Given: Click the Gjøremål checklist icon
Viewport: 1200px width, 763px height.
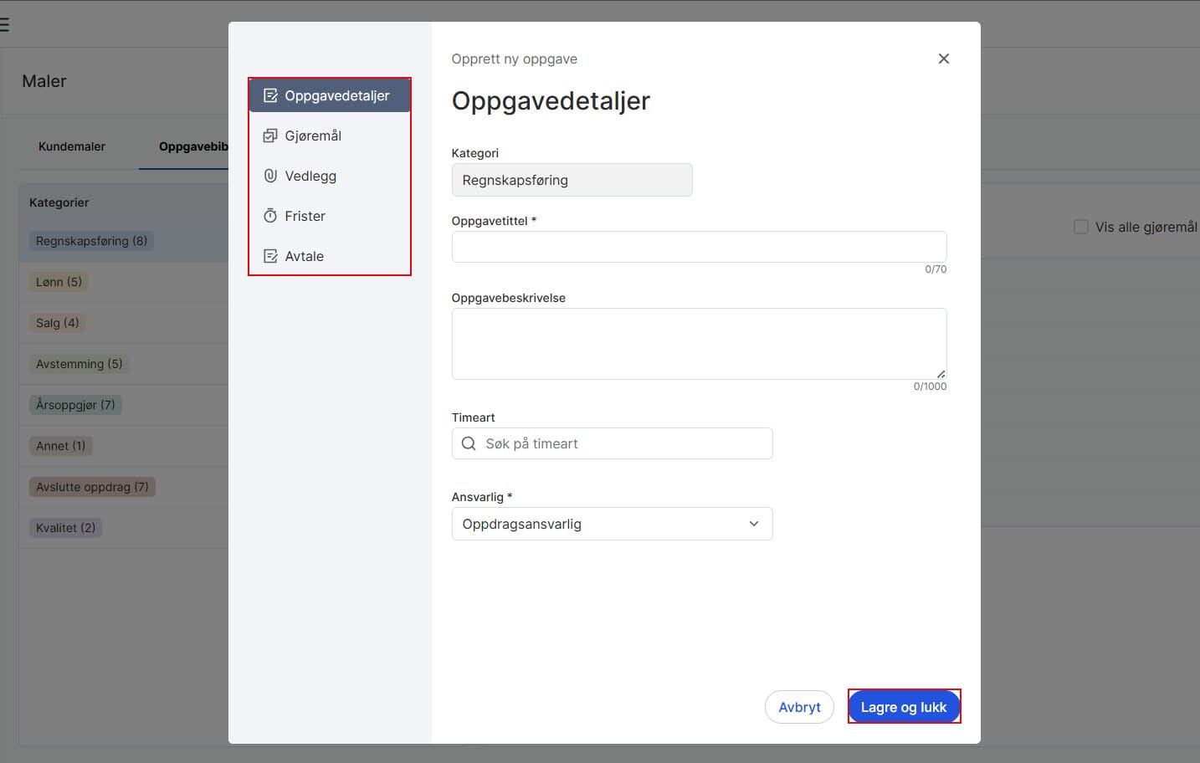Looking at the screenshot, I should pyautogui.click(x=270, y=136).
